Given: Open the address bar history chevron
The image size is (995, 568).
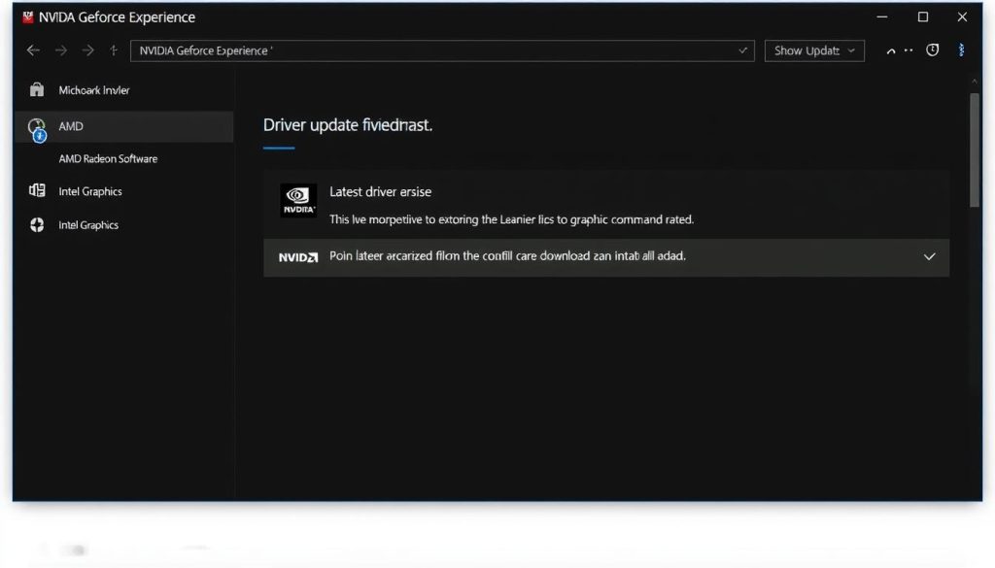Looking at the screenshot, I should tap(743, 50).
